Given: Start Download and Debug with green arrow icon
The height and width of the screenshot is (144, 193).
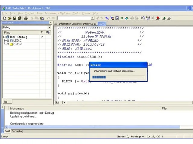Looking at the screenshot, I should 164,18.
